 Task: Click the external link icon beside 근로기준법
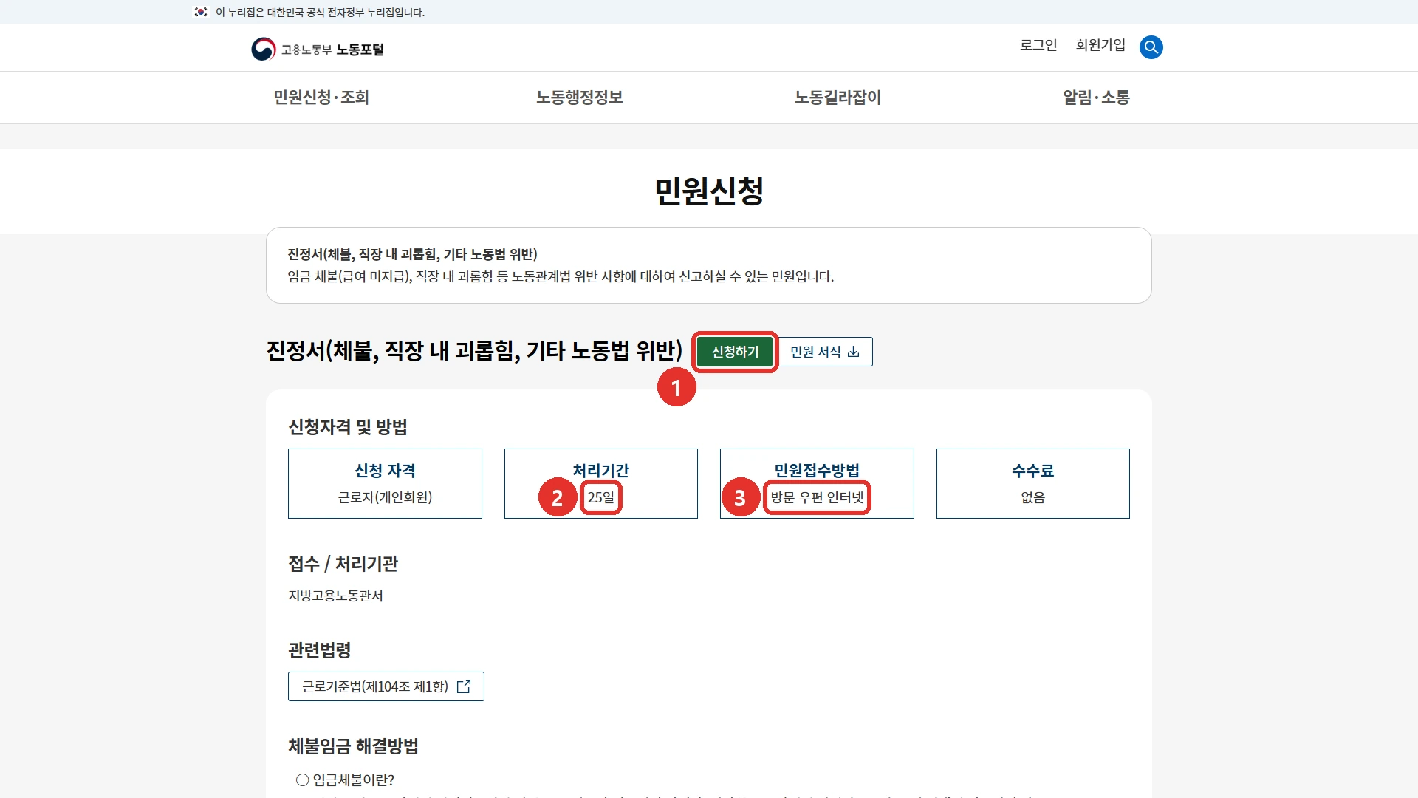(x=464, y=686)
